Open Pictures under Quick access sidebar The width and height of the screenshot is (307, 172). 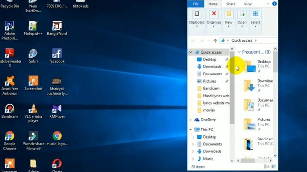209,81
